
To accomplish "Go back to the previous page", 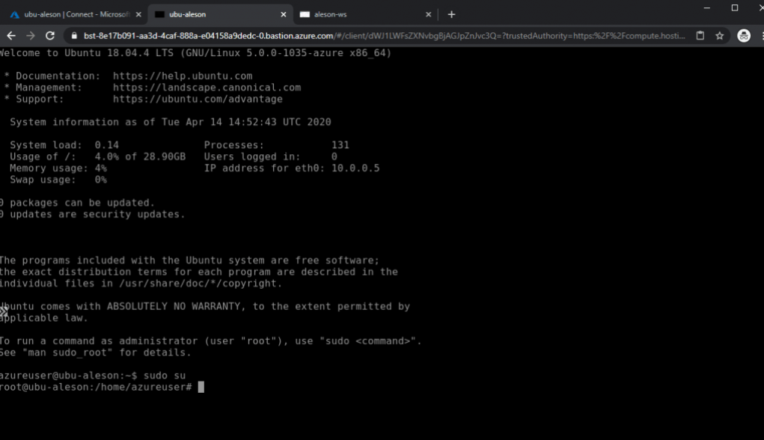I will (11, 36).
